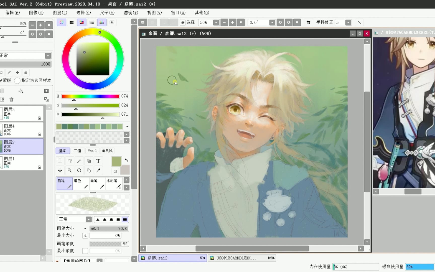Toggle color wheel panel display
This screenshot has height=272, width=435.
click(x=61, y=22)
